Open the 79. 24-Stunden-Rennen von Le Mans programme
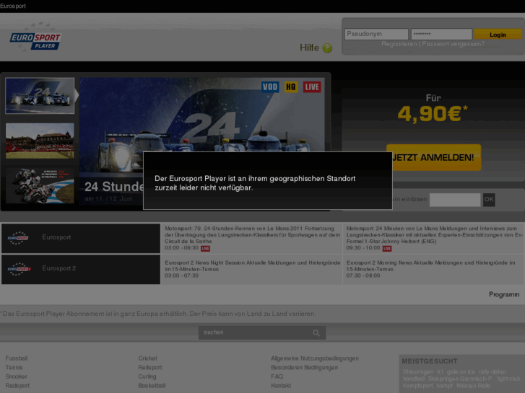The image size is (525, 393). (252, 238)
